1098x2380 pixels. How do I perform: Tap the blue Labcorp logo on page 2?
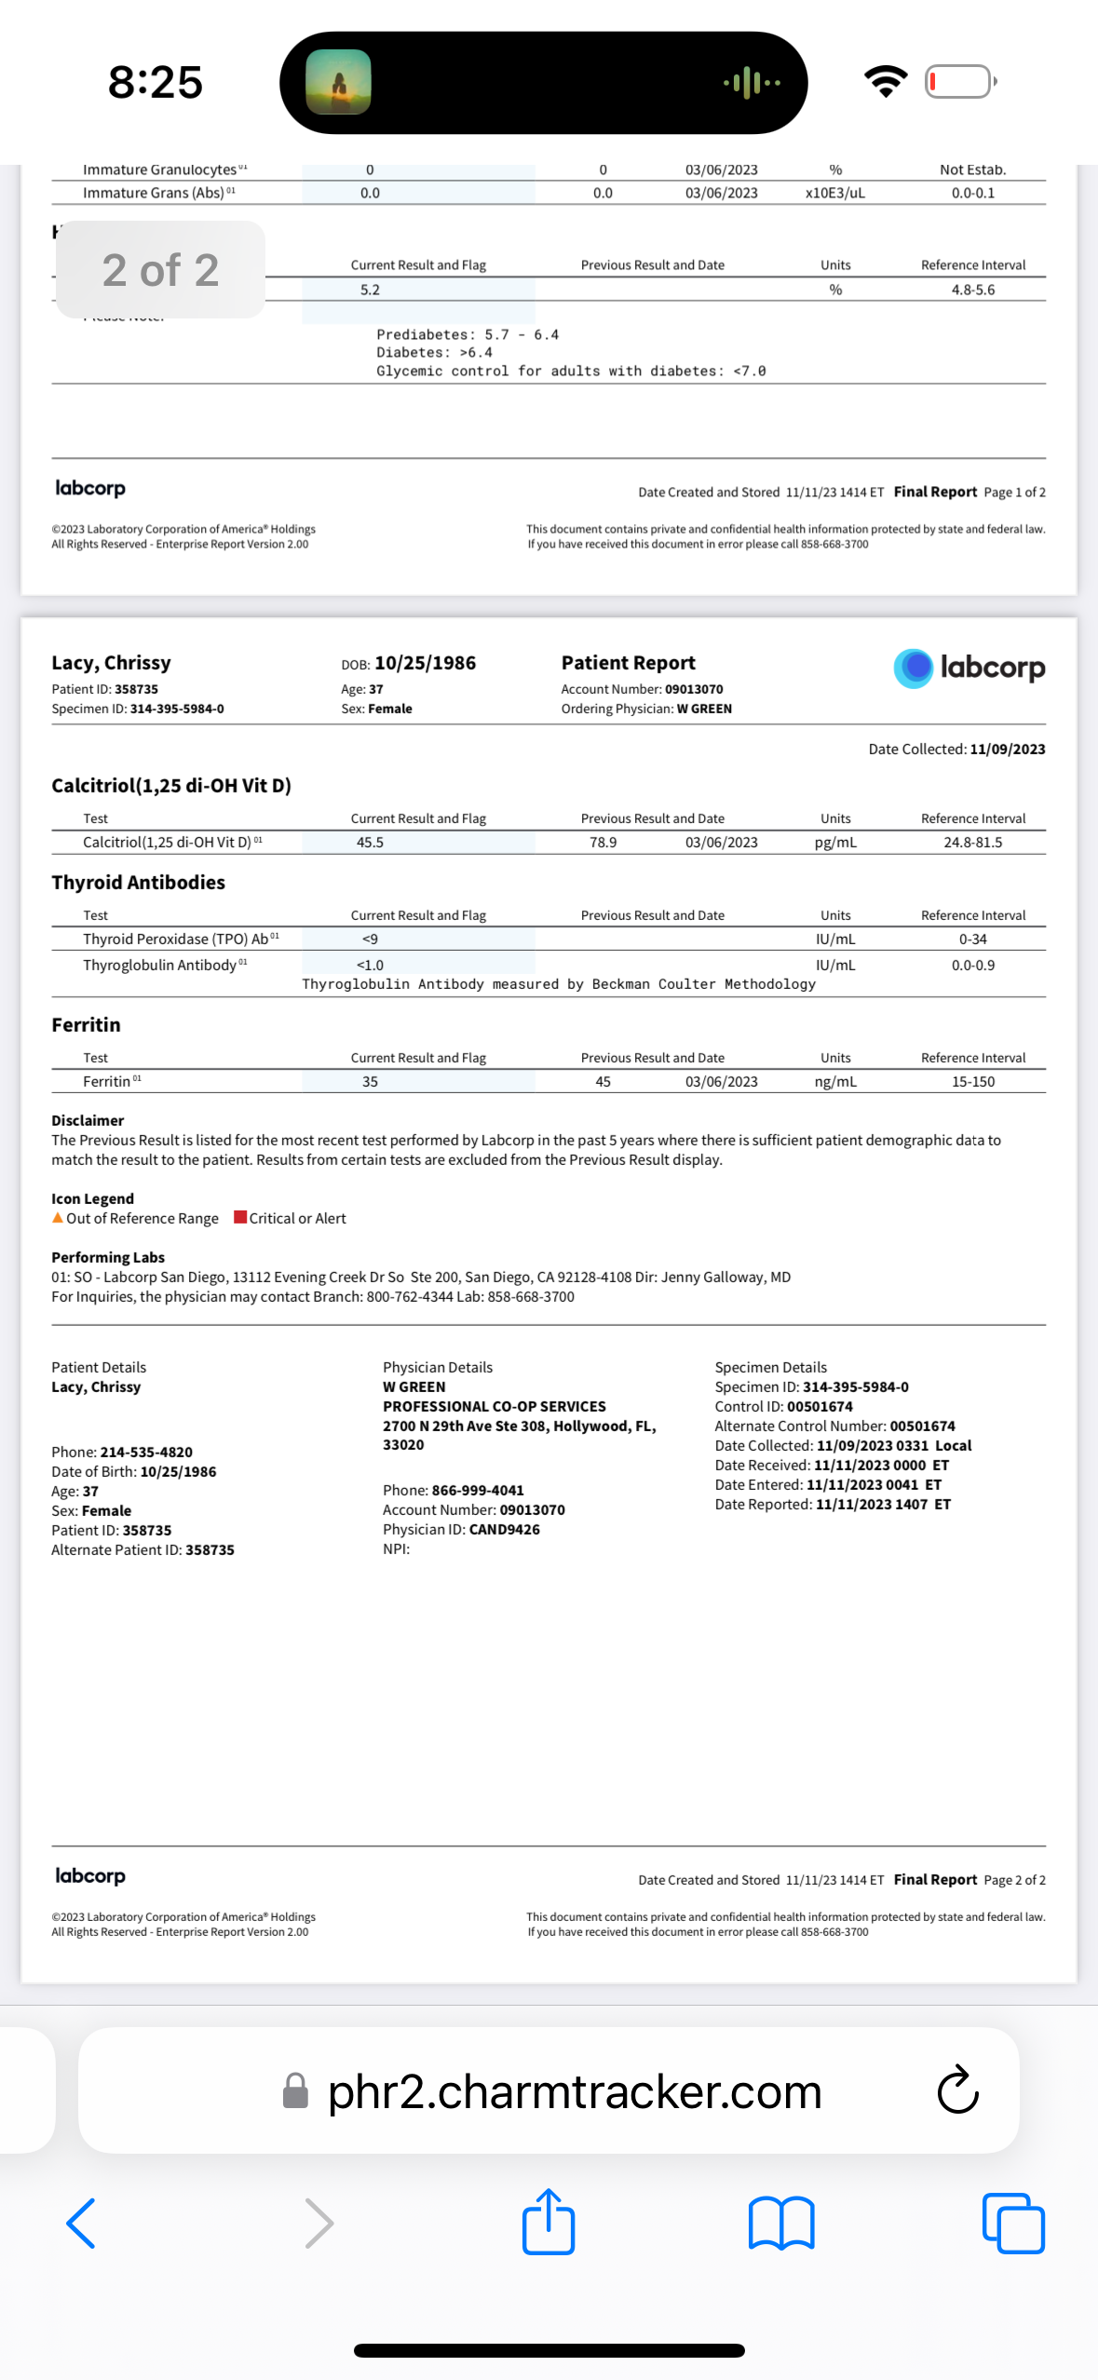coord(969,668)
